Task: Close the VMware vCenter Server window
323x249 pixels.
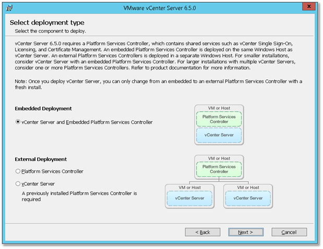Action: pyautogui.click(x=309, y=6)
